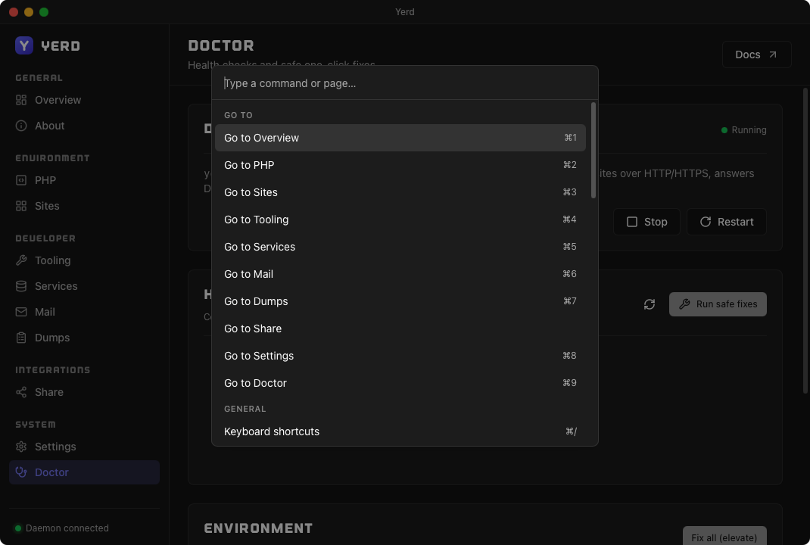Focus the 'Type a command or page' field
Viewport: 810px width, 545px height.
tap(405, 83)
